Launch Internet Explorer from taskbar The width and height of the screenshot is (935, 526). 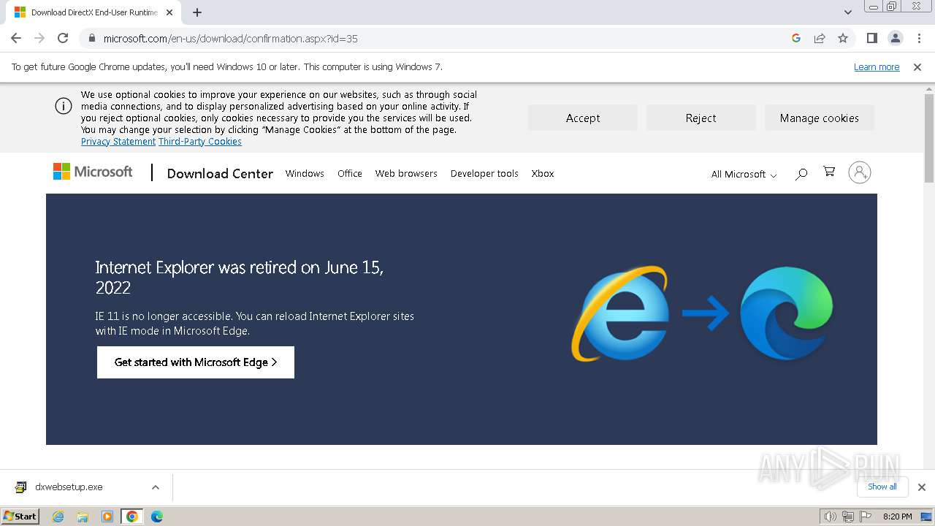(58, 517)
